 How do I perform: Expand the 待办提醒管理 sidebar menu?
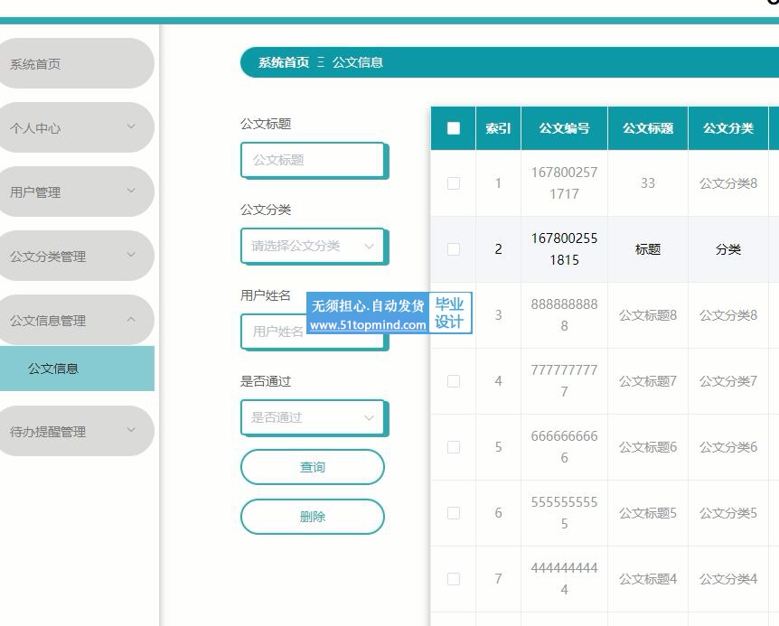76,431
